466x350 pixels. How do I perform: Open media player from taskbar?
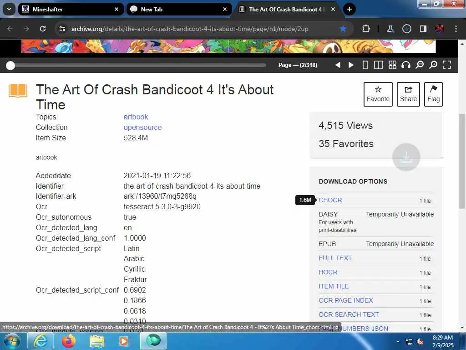tap(124, 341)
